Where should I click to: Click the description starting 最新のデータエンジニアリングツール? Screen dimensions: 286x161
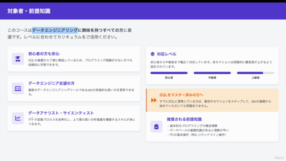point(81,92)
